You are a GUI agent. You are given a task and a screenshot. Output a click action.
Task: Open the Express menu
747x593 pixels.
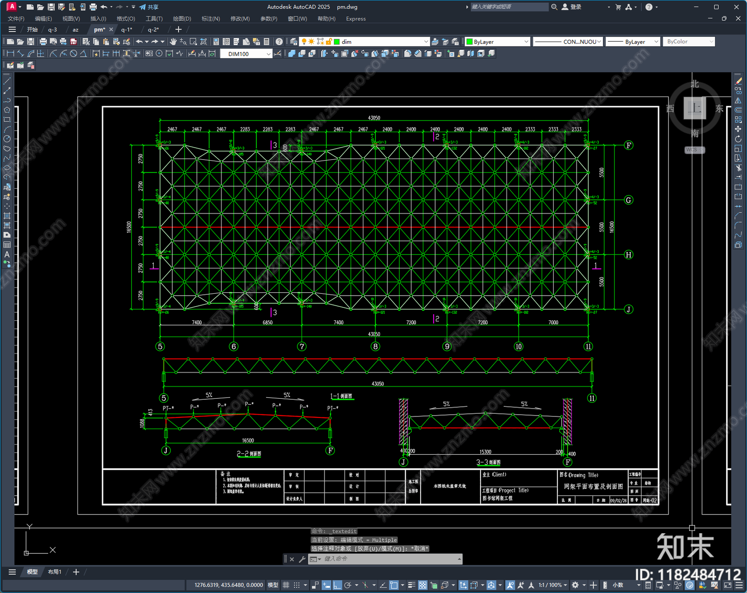[356, 19]
